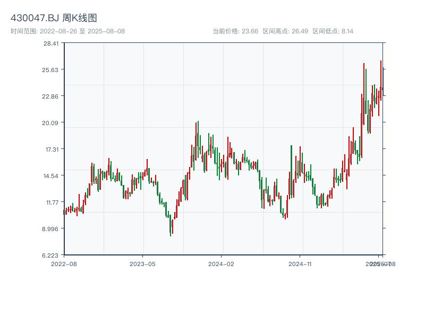Click the y-axis label 11.77

coord(52,202)
